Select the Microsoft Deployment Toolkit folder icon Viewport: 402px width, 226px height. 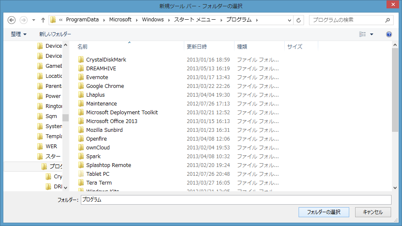(x=81, y=112)
